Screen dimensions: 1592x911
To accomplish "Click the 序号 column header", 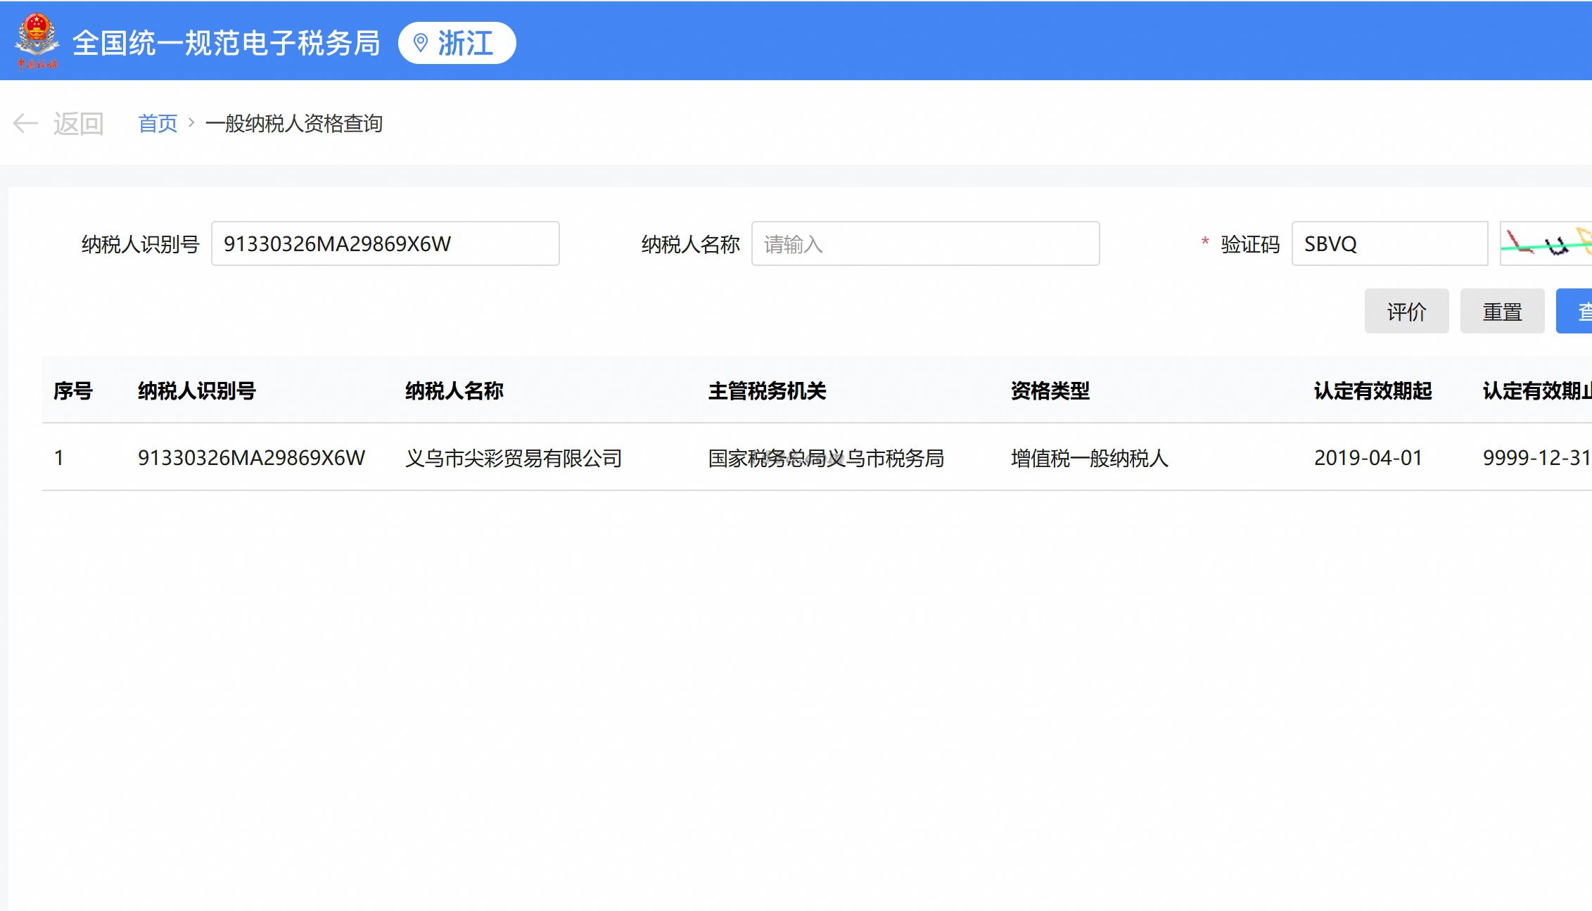I will [x=73, y=390].
